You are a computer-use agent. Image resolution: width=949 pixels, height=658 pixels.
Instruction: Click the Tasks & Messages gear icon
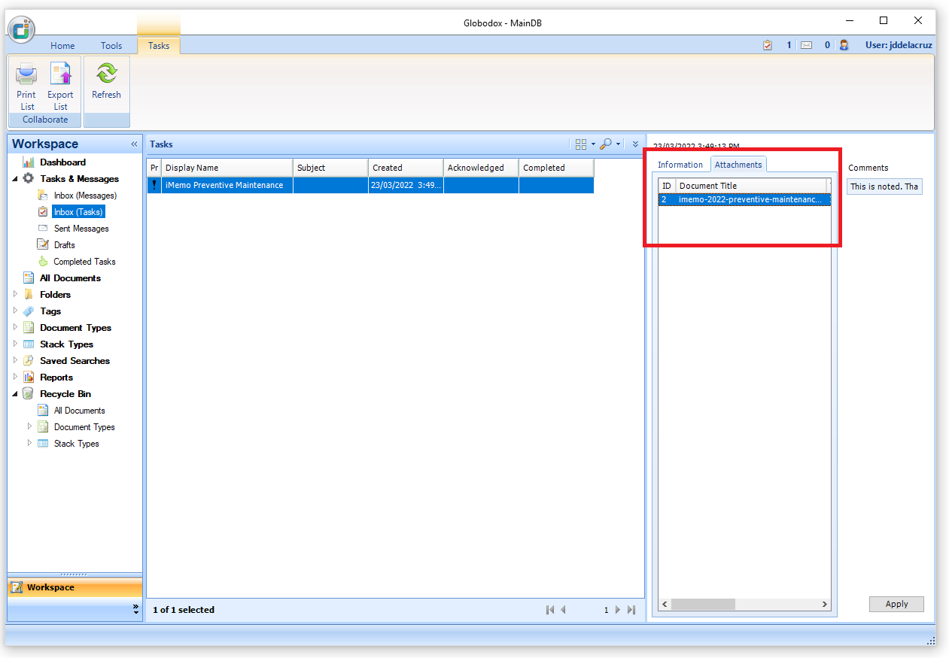pos(29,179)
